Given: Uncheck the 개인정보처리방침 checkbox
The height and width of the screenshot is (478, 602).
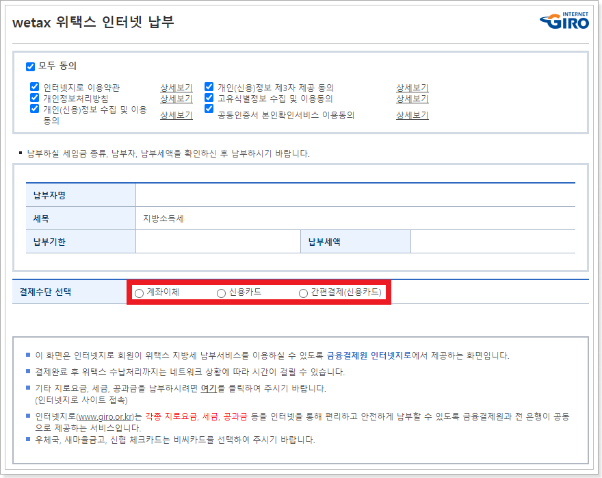Looking at the screenshot, I should tap(34, 98).
